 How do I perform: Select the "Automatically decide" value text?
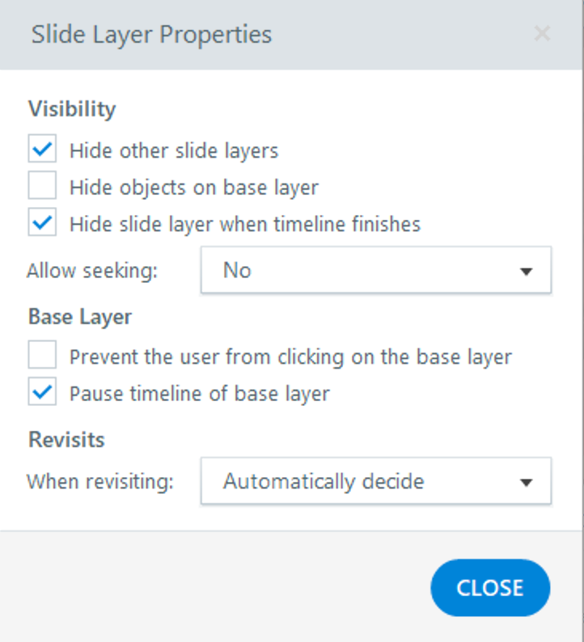pyautogui.click(x=324, y=481)
